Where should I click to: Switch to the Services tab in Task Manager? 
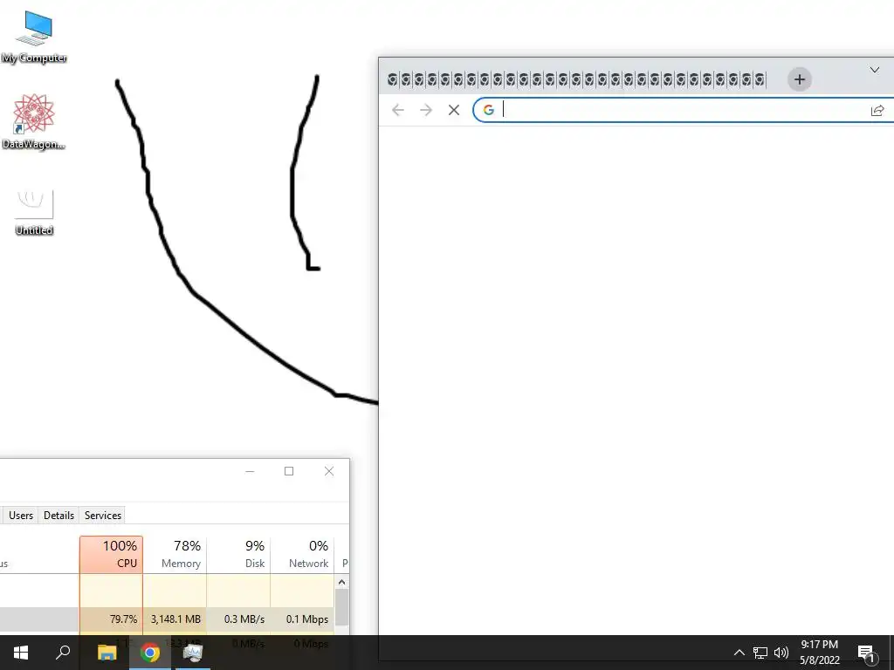tap(103, 515)
